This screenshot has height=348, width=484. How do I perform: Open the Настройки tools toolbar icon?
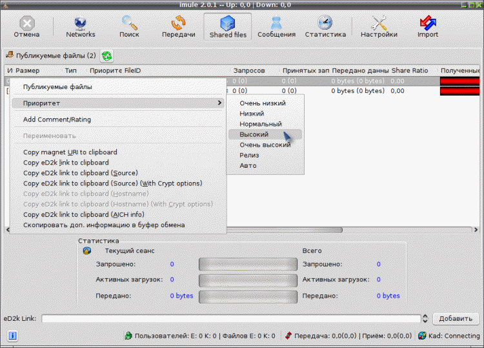379,23
